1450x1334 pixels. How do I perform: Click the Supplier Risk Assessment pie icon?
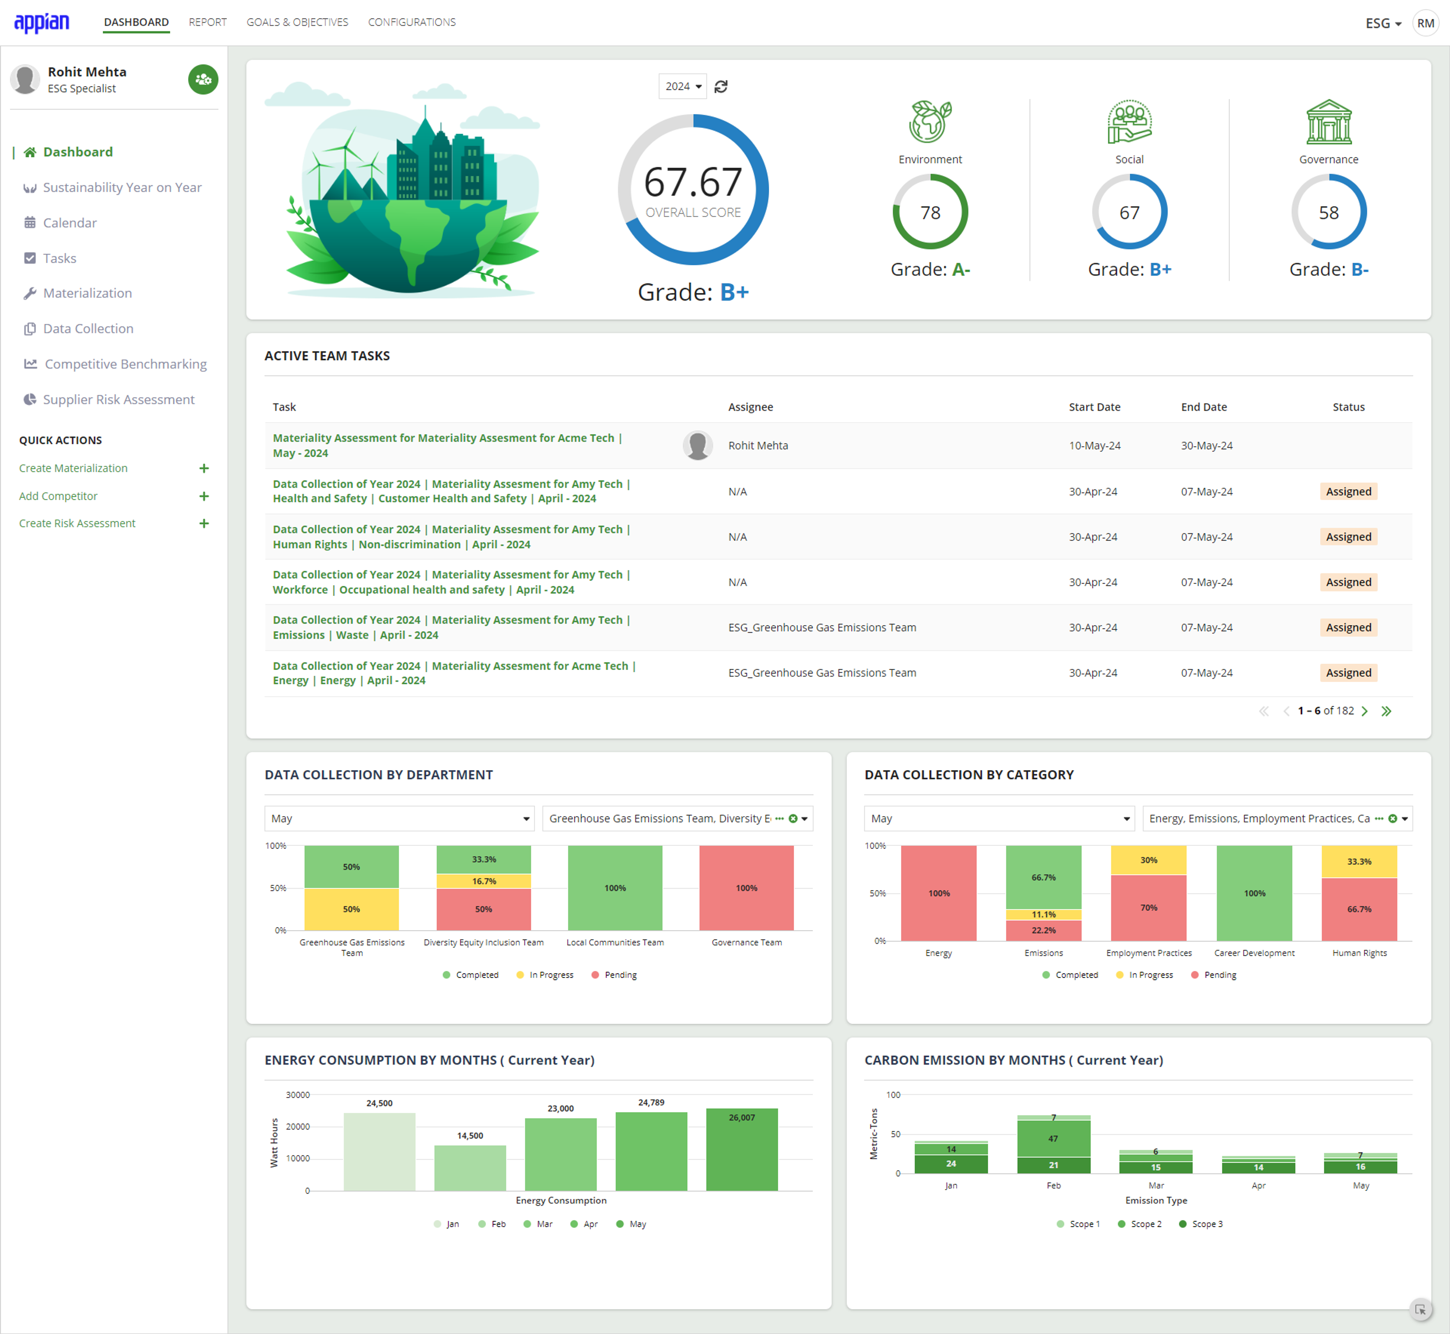click(29, 399)
